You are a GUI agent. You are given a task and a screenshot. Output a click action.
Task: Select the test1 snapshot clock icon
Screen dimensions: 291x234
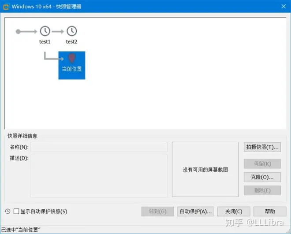(45, 31)
